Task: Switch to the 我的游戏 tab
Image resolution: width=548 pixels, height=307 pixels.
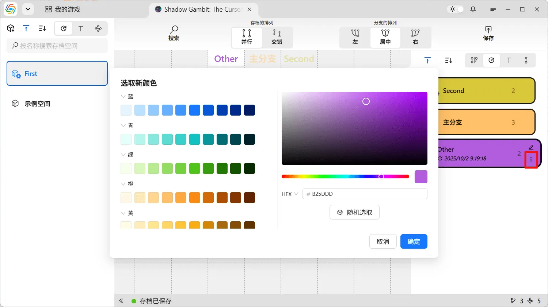Action: (63, 9)
